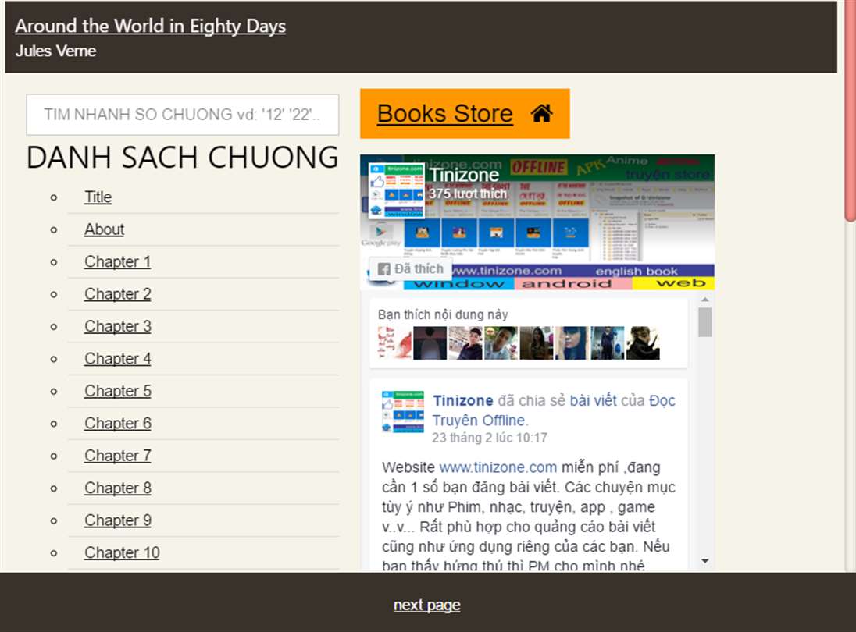Viewport: 856px width, 632px height.
Task: Go to Chapter 6
Action: pos(118,423)
